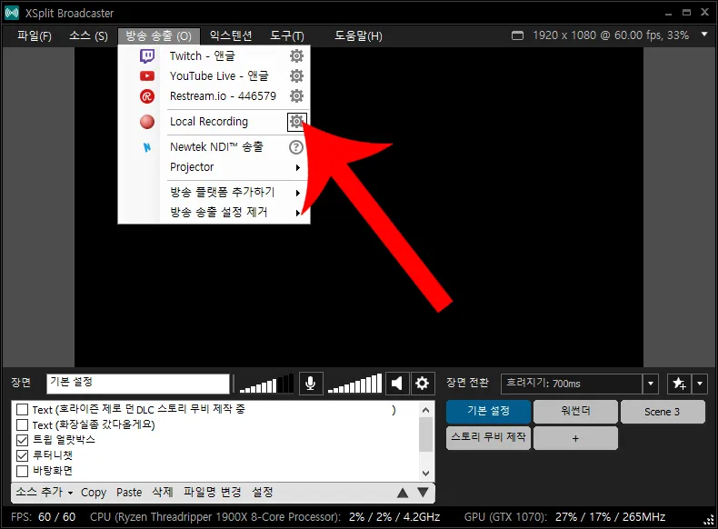718x529 pixels.
Task: Click the YouTube logo icon
Action: click(x=147, y=76)
